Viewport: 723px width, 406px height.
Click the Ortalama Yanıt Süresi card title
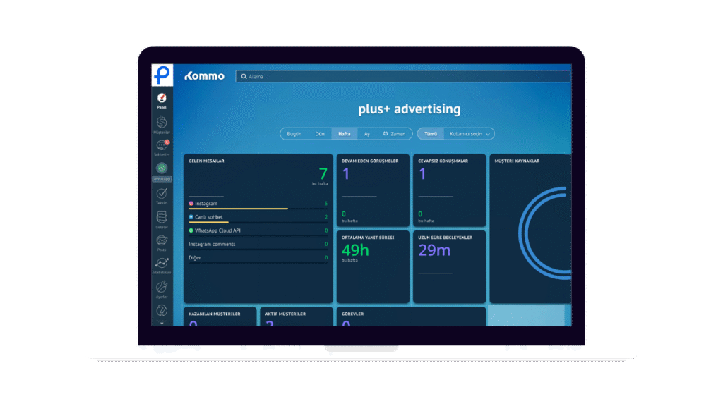pos(368,238)
